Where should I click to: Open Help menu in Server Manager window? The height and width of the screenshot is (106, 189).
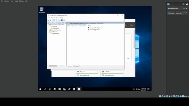pyautogui.click(x=131, y=25)
